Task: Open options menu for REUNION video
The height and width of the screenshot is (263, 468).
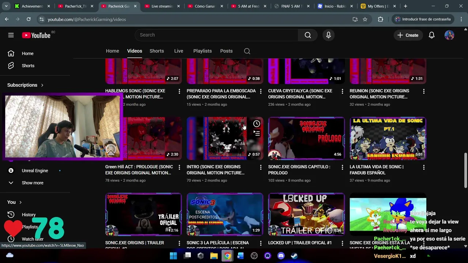Action: tap(424, 91)
